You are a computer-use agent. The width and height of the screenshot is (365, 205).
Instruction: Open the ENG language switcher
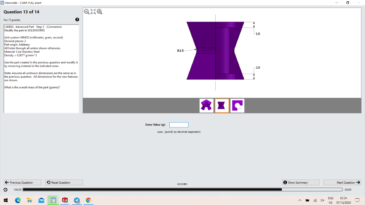pyautogui.click(x=330, y=200)
